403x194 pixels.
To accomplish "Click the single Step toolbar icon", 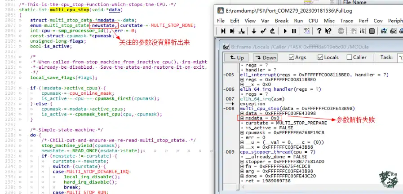I will 223,31.
